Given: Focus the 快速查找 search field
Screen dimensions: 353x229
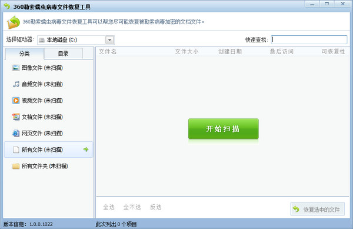Looking at the screenshot, I should coord(309,39).
